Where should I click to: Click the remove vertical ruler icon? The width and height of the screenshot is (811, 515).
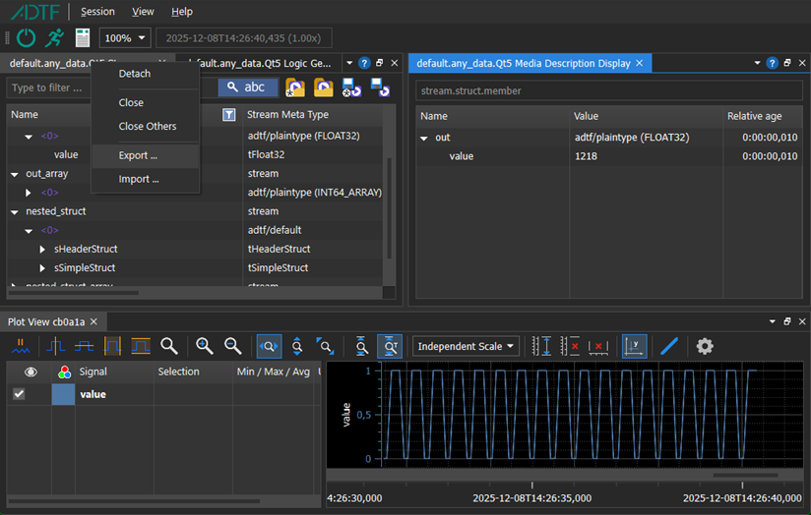tap(570, 346)
